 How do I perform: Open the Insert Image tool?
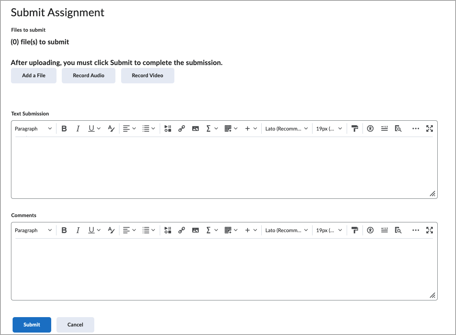pyautogui.click(x=195, y=128)
